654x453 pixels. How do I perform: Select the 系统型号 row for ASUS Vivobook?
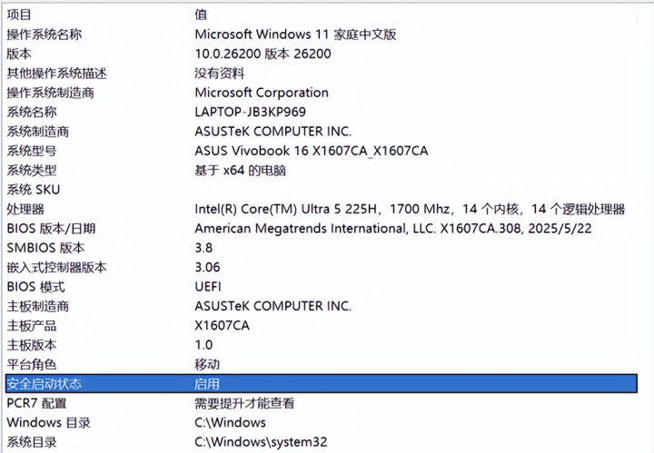click(x=32, y=151)
